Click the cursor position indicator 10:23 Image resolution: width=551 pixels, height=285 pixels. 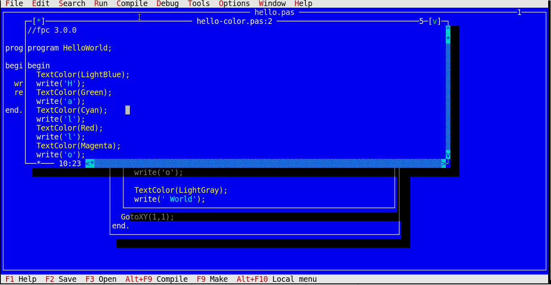(70, 163)
